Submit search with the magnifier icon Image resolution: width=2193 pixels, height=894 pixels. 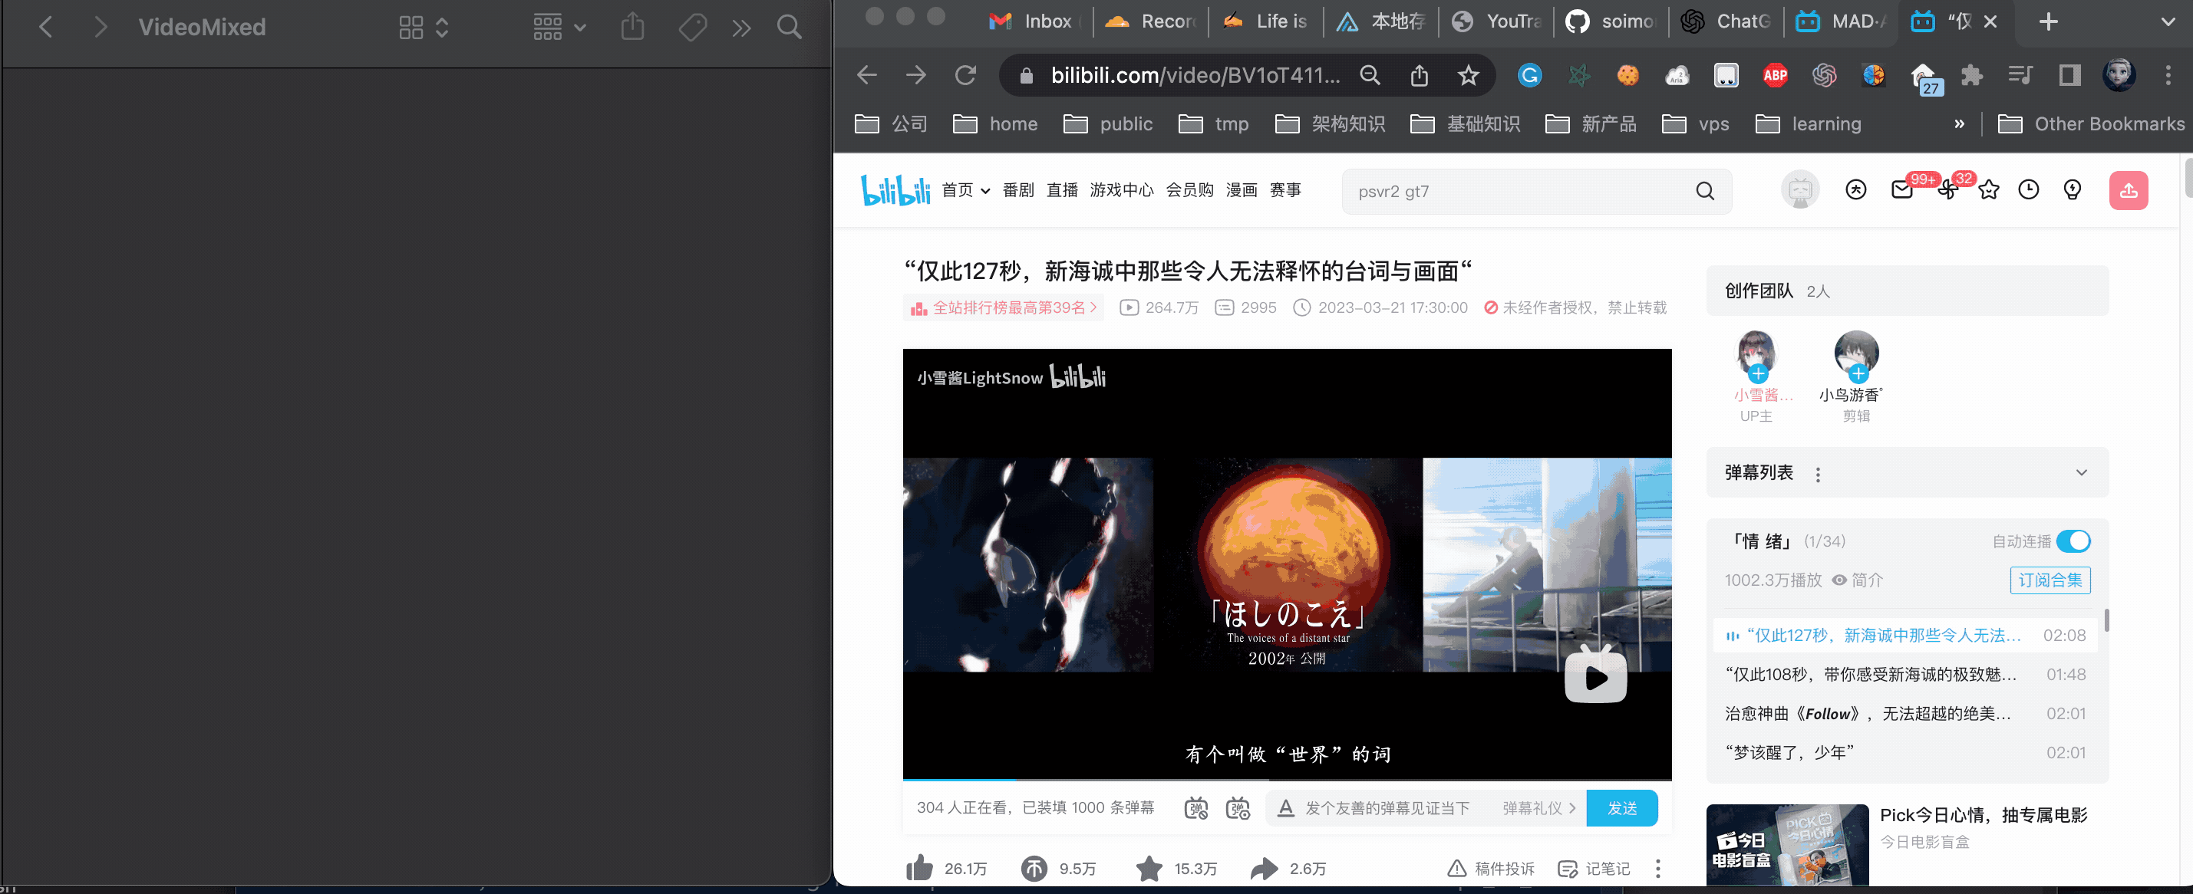(x=1705, y=192)
